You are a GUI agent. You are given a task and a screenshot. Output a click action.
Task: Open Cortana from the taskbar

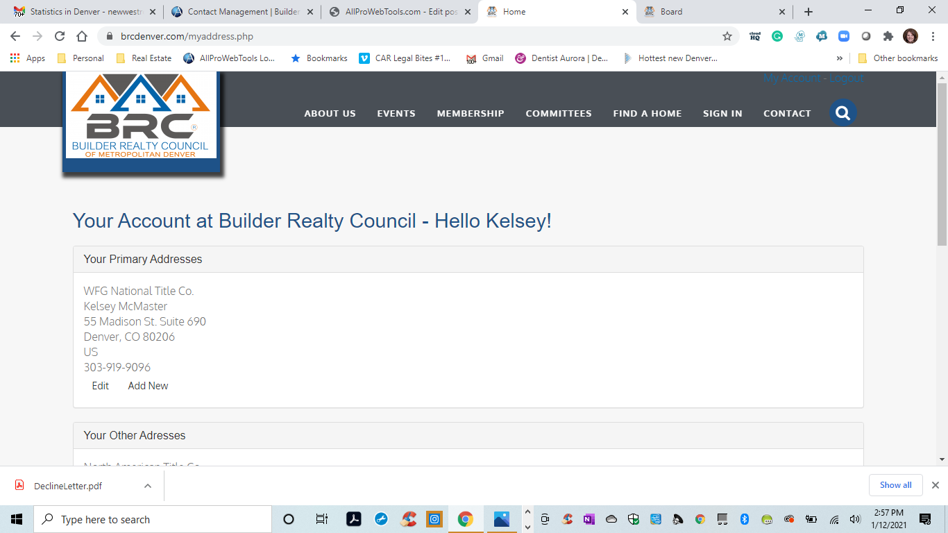[x=289, y=519]
